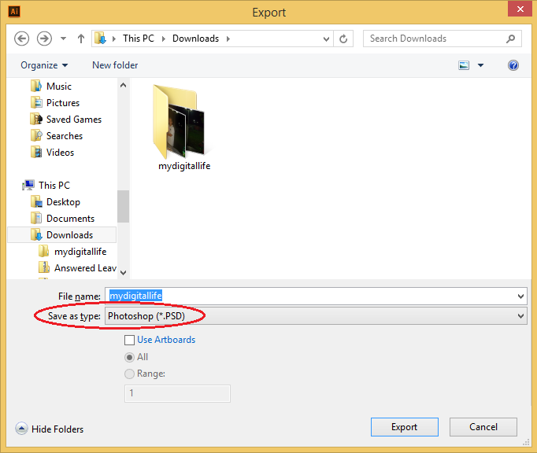Click the Cancel button
Image resolution: width=537 pixels, height=453 pixels.
(483, 427)
